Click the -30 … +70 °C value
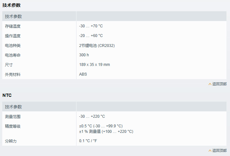Image resolution: width=230 pixels, height=156 pixels. [91, 26]
